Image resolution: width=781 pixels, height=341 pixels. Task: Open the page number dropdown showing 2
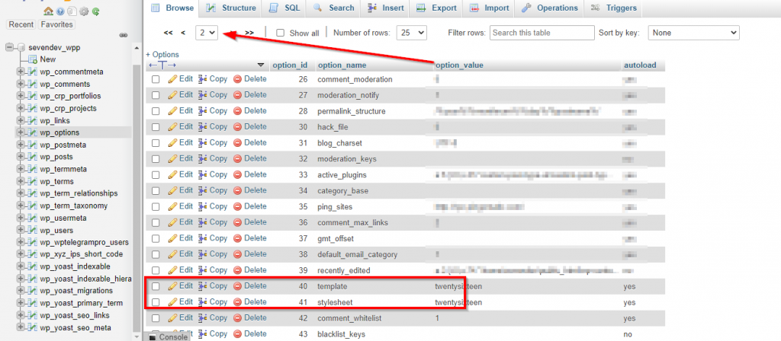coord(207,33)
